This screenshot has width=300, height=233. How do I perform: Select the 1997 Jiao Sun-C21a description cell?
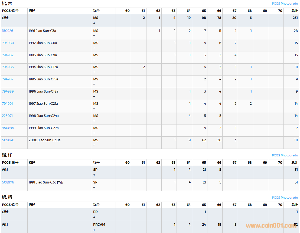(x=43, y=104)
